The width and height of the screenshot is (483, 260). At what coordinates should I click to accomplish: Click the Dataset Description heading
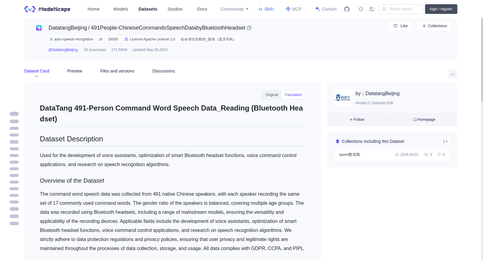(x=72, y=139)
